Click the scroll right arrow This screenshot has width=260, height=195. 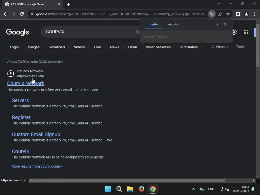254,181
